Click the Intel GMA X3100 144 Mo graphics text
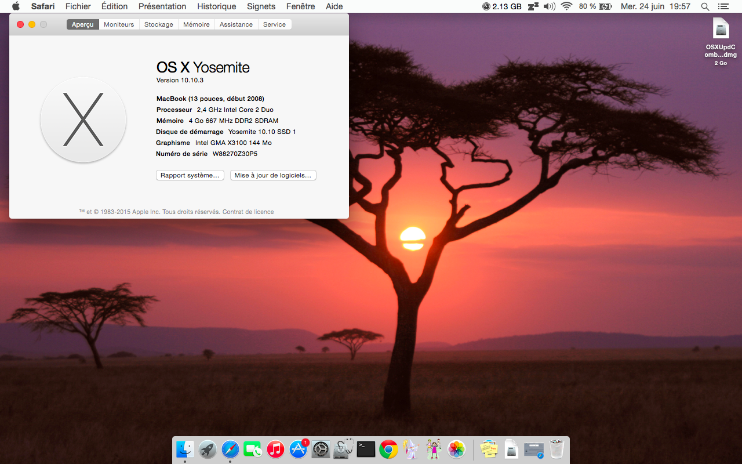The image size is (742, 464). click(234, 143)
